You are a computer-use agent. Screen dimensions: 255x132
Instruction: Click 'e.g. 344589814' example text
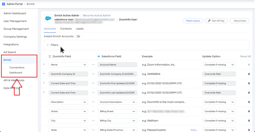(151, 74)
